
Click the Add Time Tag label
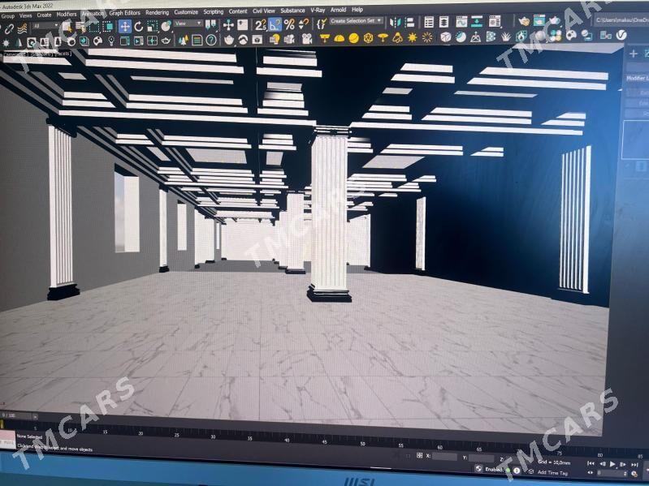(x=552, y=472)
